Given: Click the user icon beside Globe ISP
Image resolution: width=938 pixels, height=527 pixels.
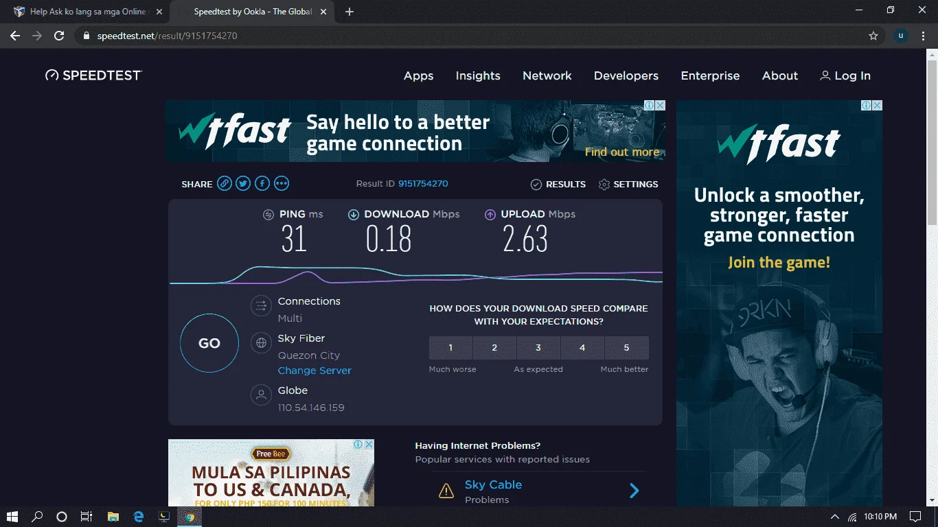Looking at the screenshot, I should click(261, 395).
